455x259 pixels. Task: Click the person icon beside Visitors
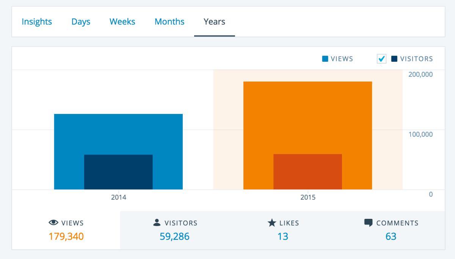[x=157, y=223]
